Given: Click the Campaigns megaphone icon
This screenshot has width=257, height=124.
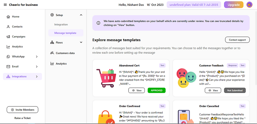Looking at the screenshot, I should [x=8, y=37].
